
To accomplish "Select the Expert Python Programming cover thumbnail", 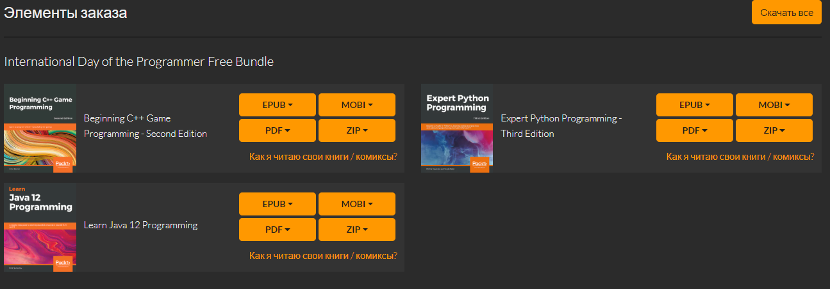I will tap(457, 128).
